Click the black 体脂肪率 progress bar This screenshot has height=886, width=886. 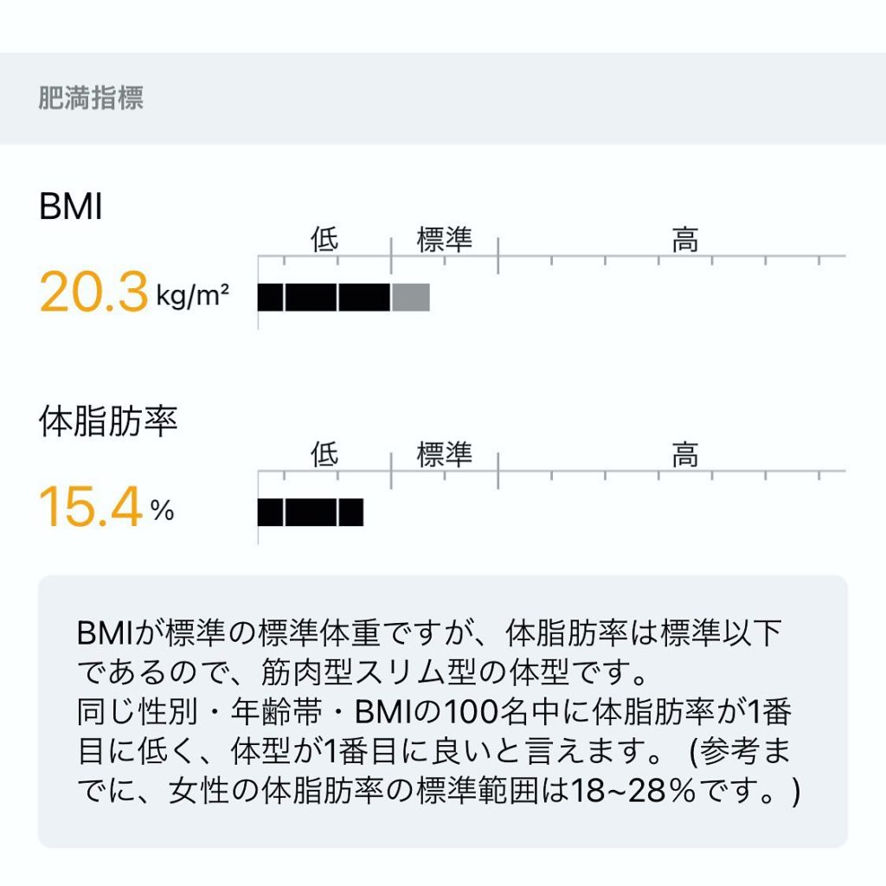pos(311,512)
